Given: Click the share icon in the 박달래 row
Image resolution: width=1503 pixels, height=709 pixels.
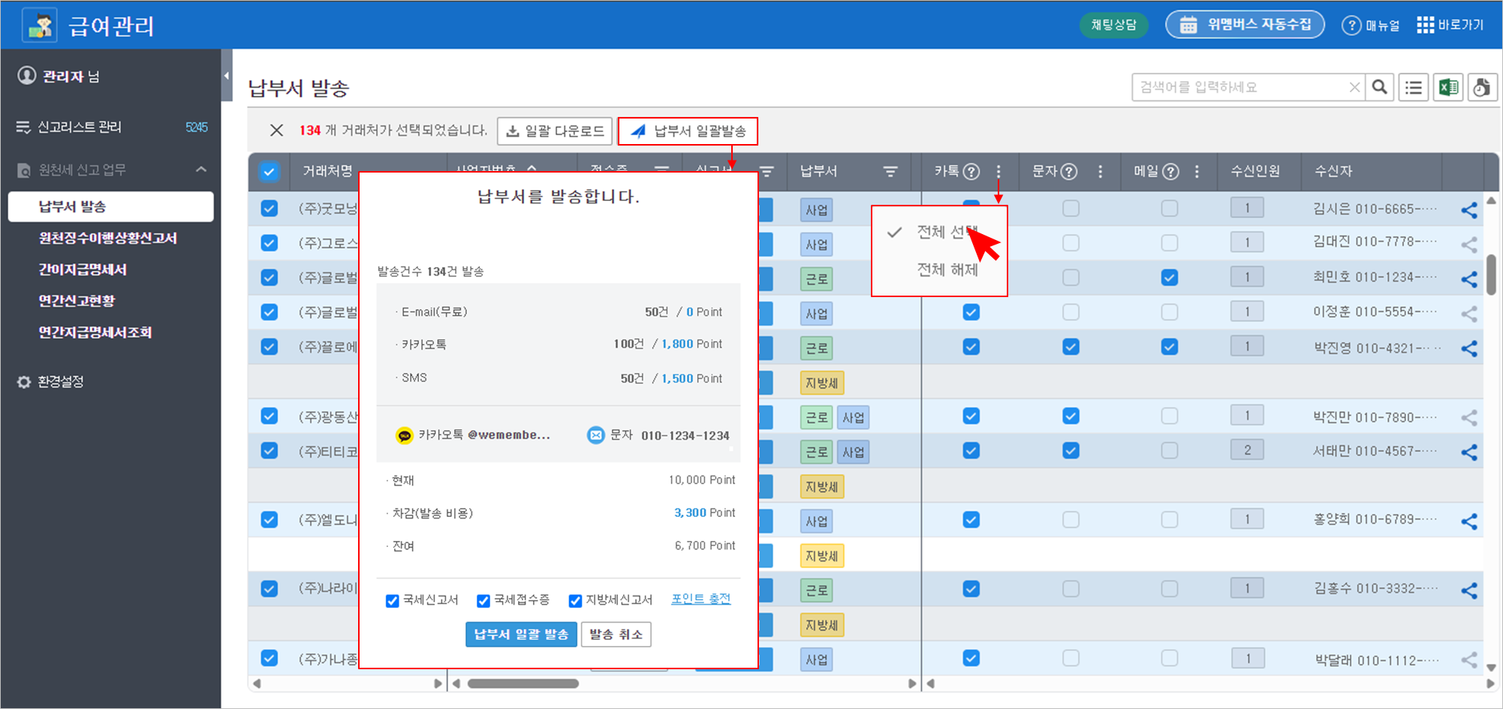Looking at the screenshot, I should [1469, 660].
